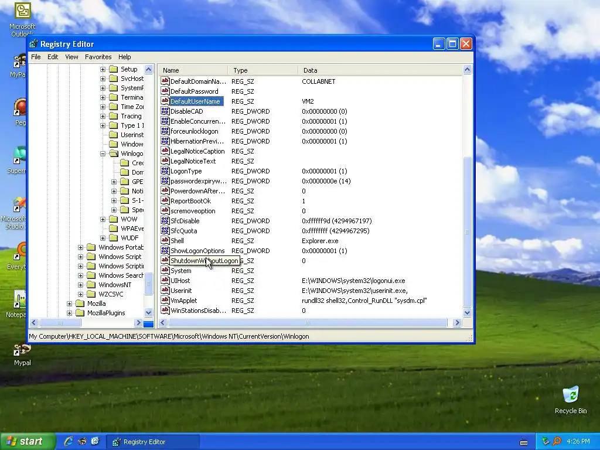Select the Microsoft Outlook desktop icon
The image size is (600, 450).
point(22,19)
